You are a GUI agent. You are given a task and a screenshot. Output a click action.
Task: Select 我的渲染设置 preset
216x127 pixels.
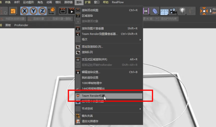(x=109, y=78)
